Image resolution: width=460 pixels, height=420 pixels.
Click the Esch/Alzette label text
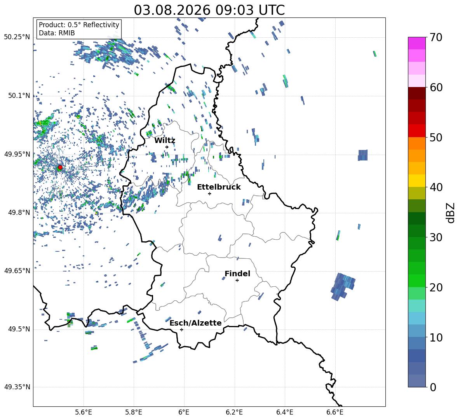point(196,323)
